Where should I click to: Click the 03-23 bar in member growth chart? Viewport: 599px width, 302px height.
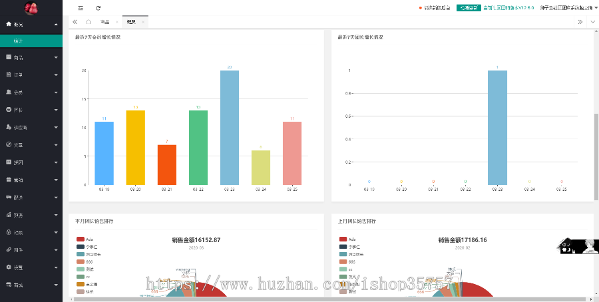point(229,128)
